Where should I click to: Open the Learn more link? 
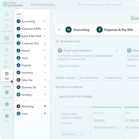click(x=67, y=123)
